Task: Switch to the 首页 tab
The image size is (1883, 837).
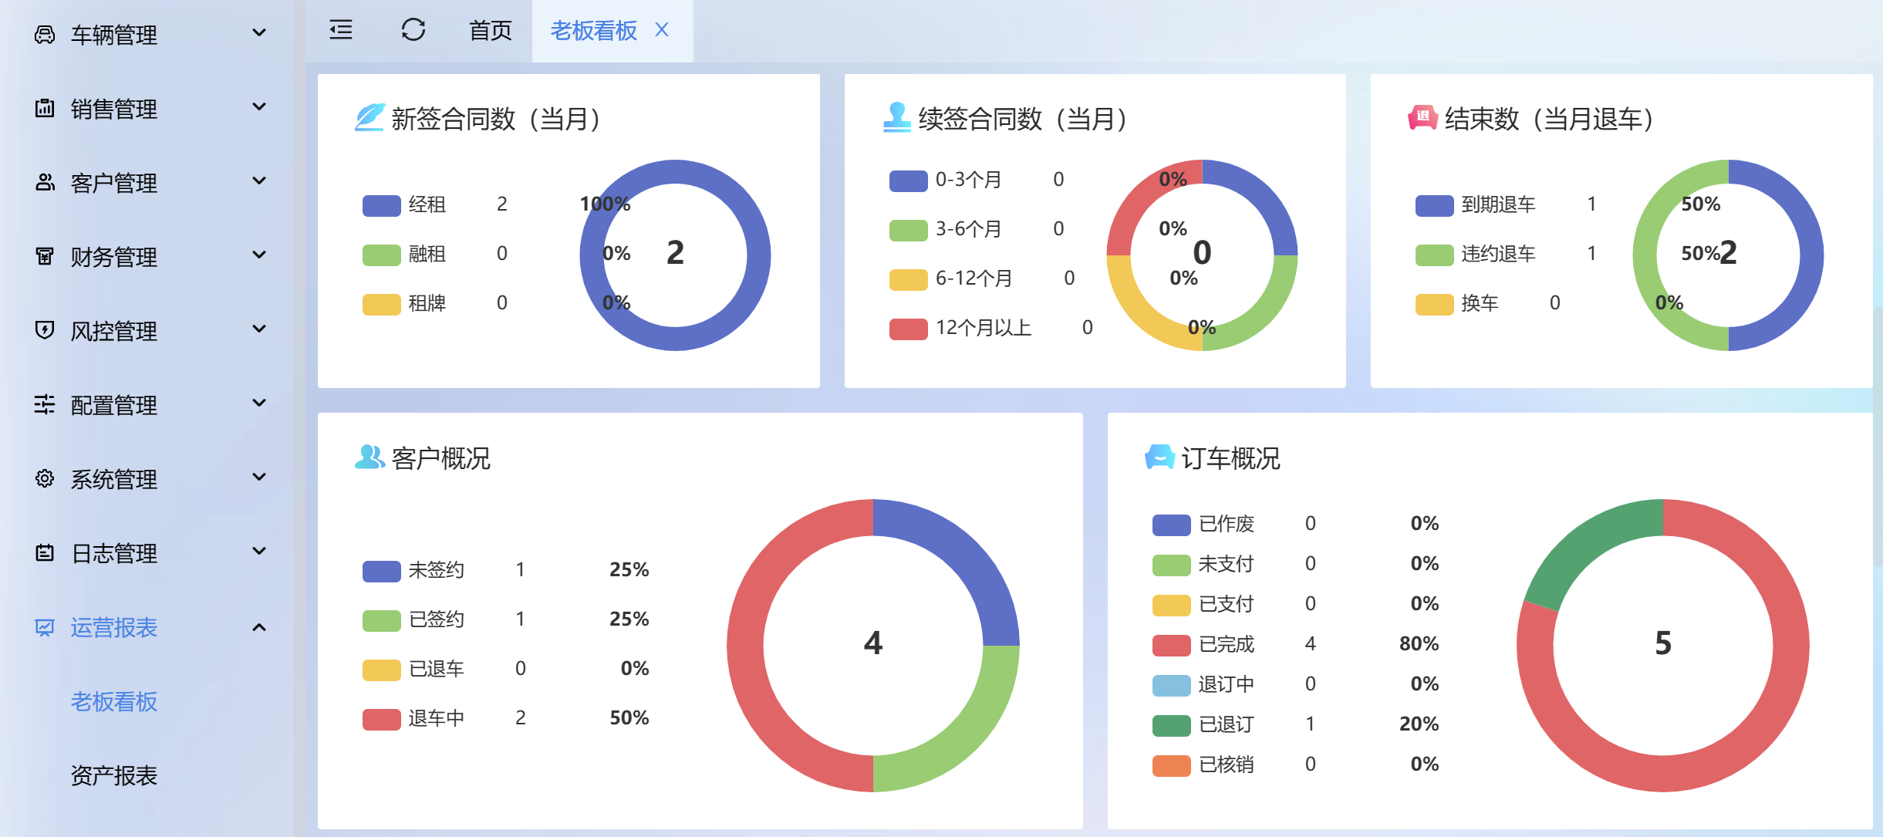Action: (x=491, y=31)
